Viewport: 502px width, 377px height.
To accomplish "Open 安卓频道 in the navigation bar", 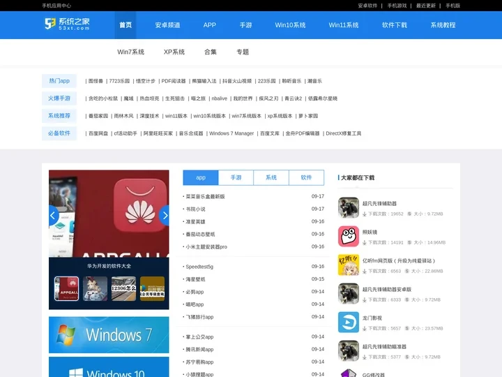I will click(167, 25).
